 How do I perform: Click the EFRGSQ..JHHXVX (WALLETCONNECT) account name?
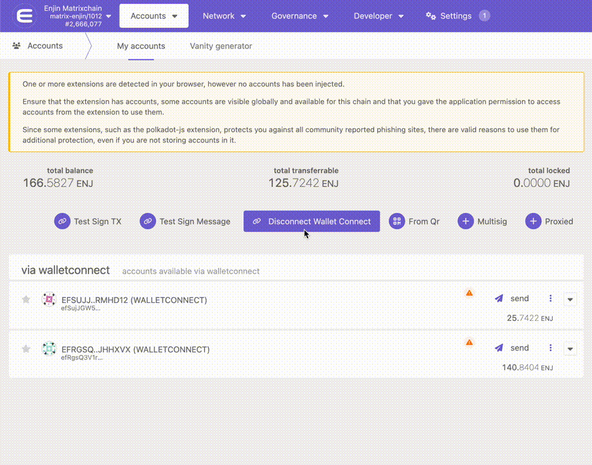coord(135,349)
